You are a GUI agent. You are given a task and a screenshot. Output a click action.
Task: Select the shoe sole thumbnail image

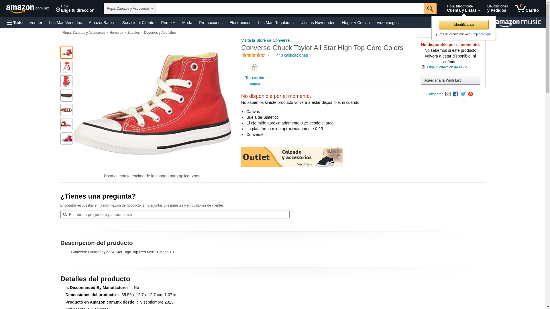point(66,96)
